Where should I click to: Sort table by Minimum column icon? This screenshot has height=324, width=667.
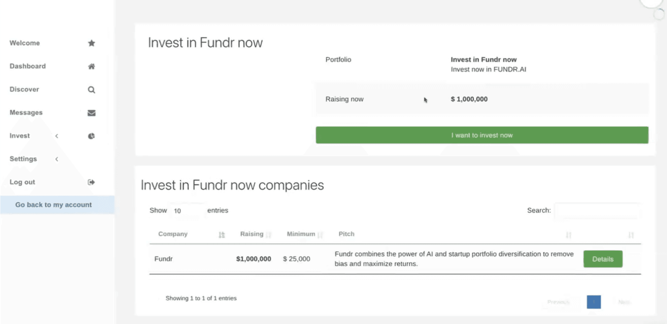pos(320,235)
